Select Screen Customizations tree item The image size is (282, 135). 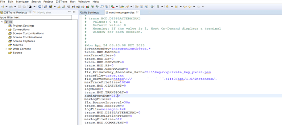(x=28, y=34)
